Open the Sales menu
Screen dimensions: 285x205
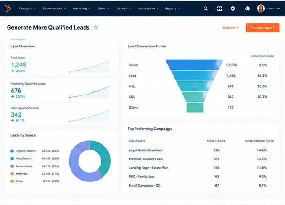coord(103,8)
